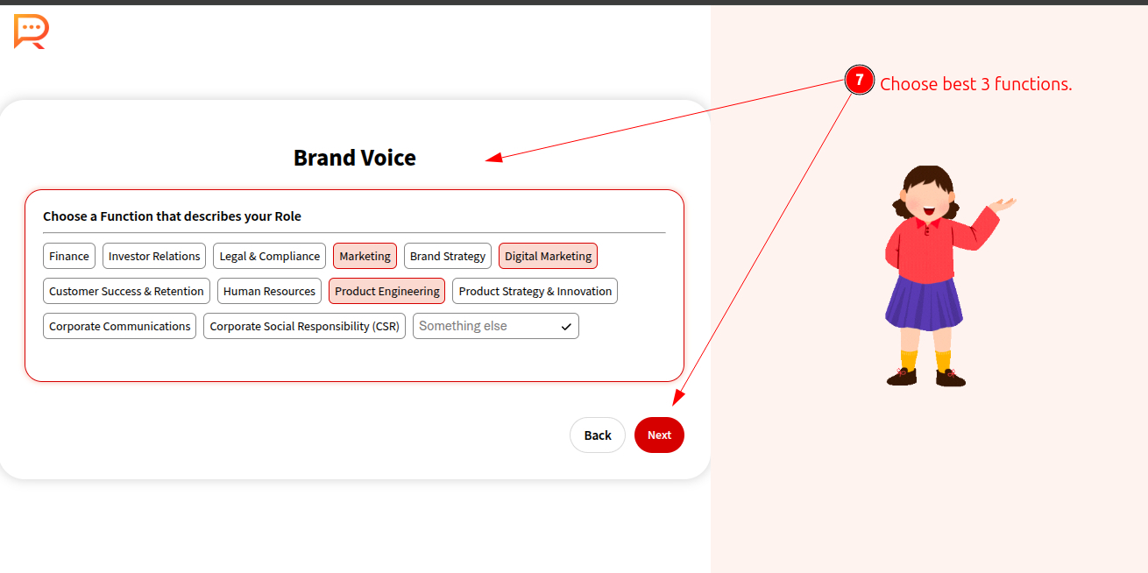Unselect Product Engineering chip
This screenshot has width=1148, height=573.
click(386, 291)
